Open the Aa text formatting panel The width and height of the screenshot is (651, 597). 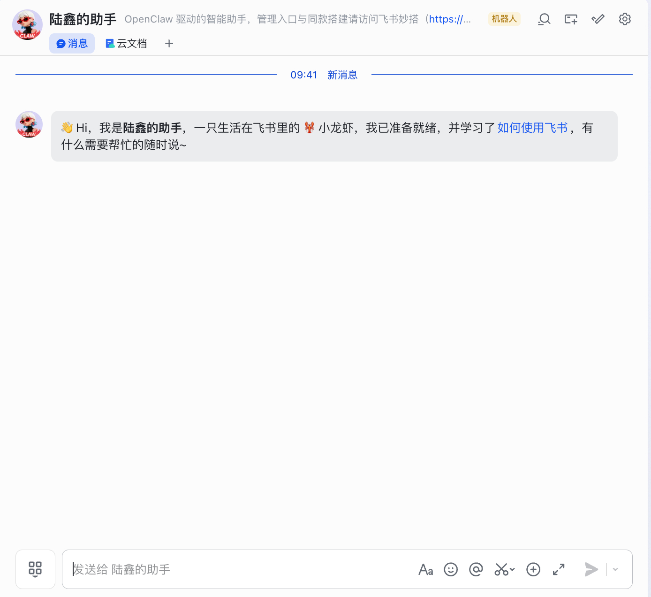tap(425, 569)
